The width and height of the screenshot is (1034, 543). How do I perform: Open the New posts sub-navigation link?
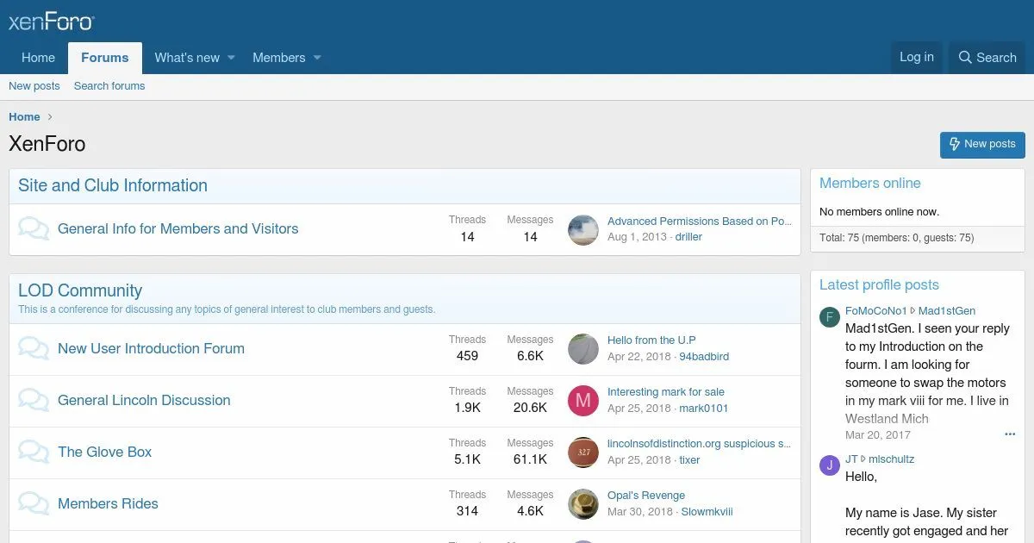tap(34, 86)
